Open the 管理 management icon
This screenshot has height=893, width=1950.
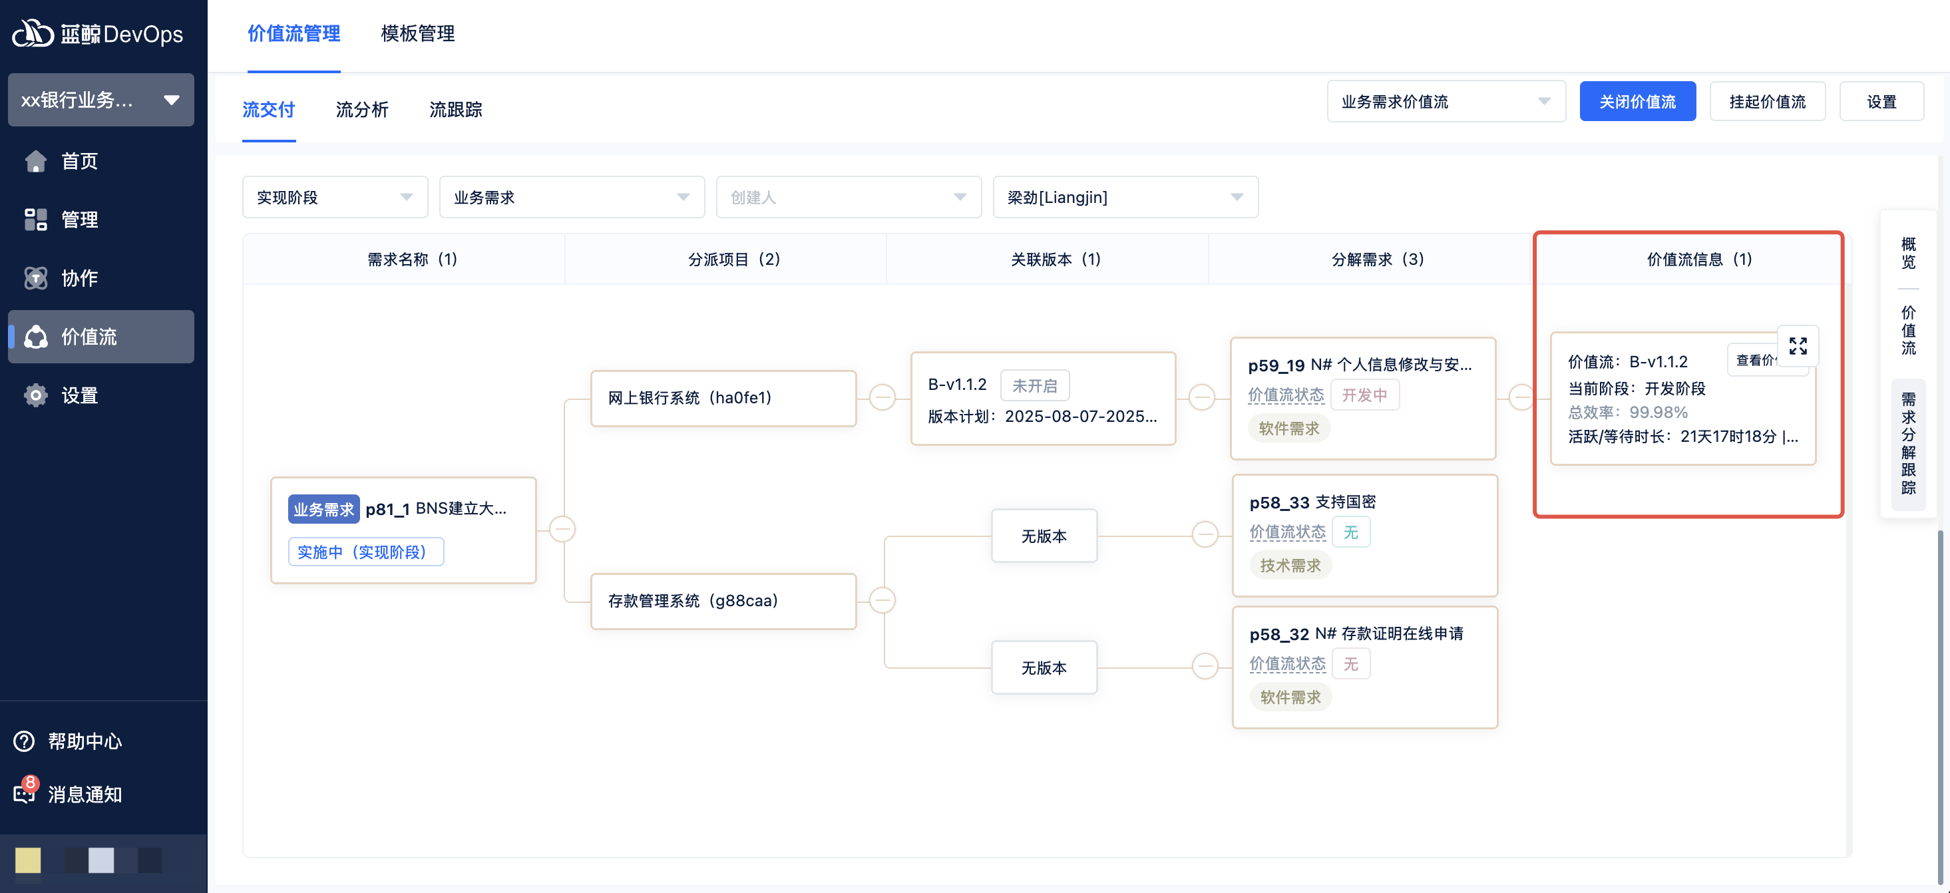pos(35,220)
